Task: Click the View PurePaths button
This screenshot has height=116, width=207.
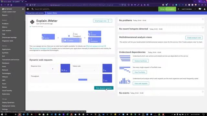Action: tap(140, 72)
